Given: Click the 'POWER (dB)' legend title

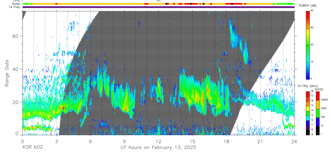Looking at the screenshot, I should click(x=308, y=6).
